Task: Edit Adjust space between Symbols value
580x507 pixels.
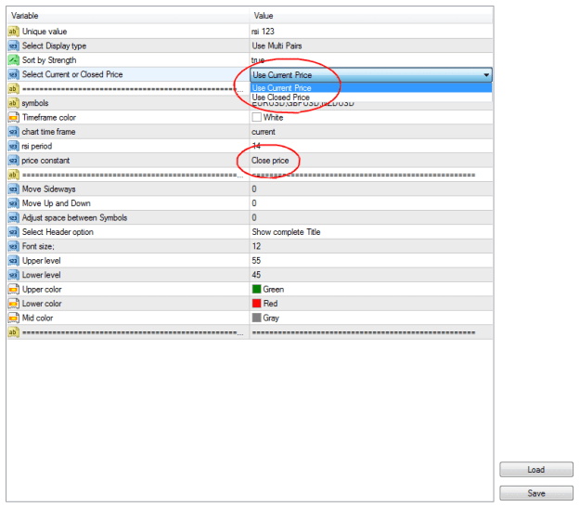Action: coord(371,217)
